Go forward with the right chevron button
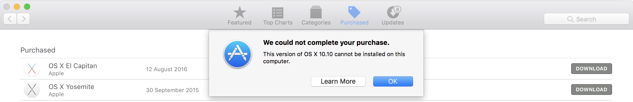 pos(24,19)
